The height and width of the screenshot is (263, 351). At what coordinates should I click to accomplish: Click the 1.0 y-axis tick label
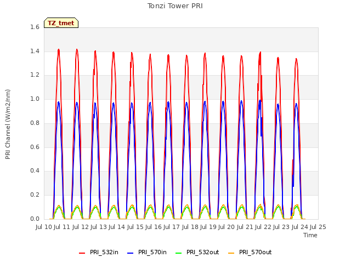pos(35,99)
